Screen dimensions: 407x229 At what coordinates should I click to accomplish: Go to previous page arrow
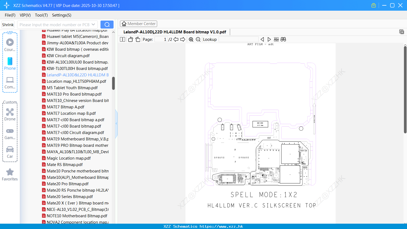pyautogui.click(x=176, y=40)
